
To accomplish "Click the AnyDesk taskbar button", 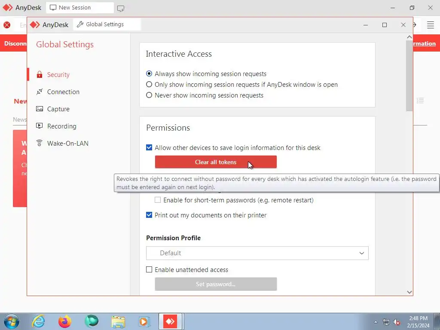I will coord(171,321).
